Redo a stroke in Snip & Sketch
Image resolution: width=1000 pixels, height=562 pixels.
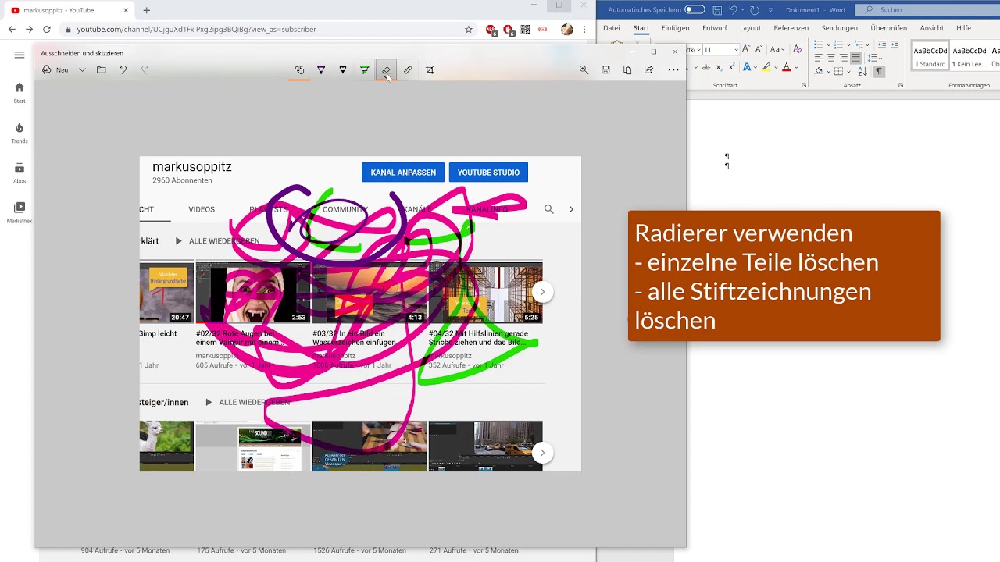click(x=145, y=69)
